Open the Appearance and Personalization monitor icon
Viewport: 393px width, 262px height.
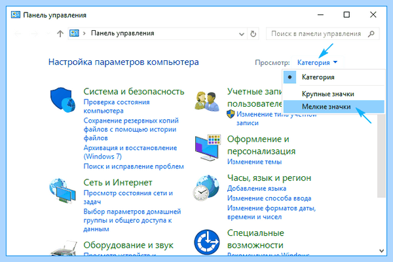coord(208,147)
